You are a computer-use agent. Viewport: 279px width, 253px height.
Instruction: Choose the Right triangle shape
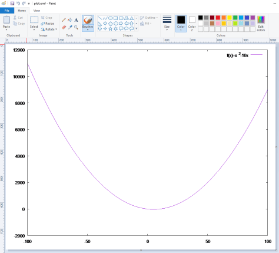pos(100,24)
